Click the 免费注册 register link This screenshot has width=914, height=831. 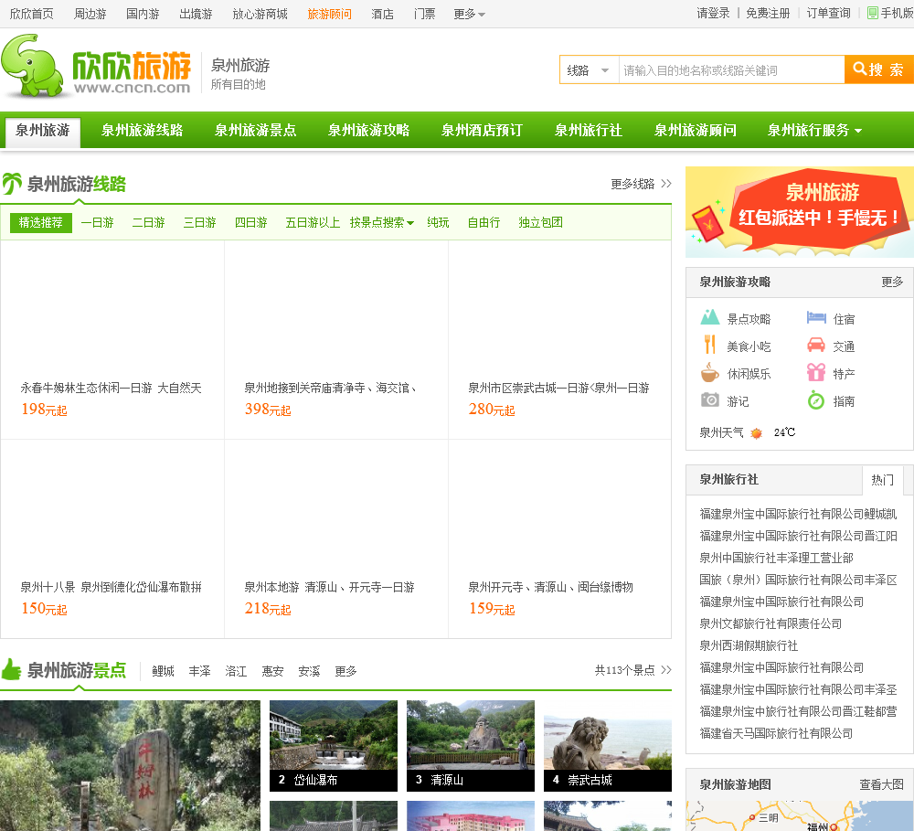(x=768, y=14)
